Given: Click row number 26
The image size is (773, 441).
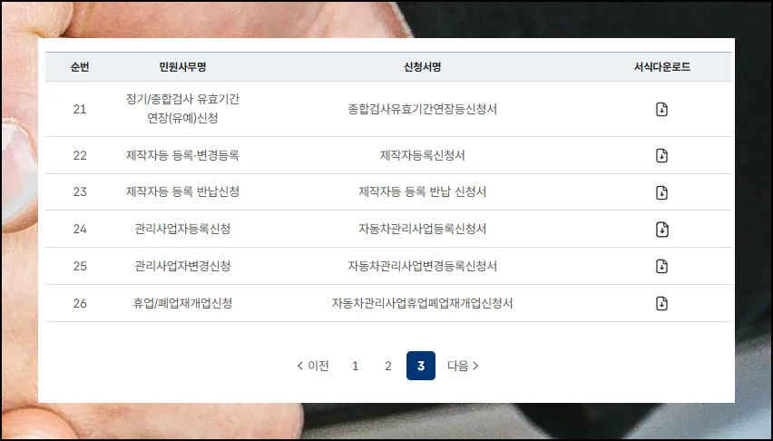Looking at the screenshot, I should [80, 303].
